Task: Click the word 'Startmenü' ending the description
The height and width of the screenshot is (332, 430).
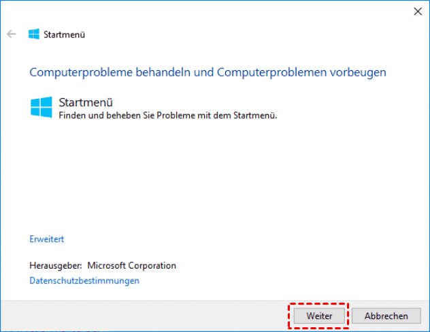Action: coord(258,116)
